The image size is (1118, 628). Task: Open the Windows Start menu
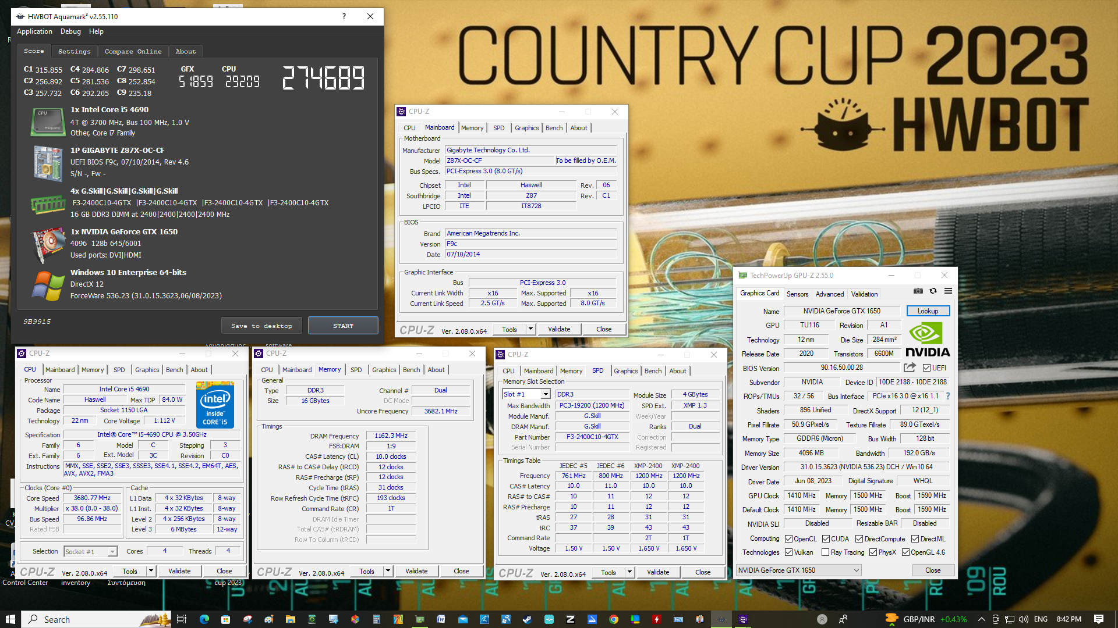pos(10,619)
